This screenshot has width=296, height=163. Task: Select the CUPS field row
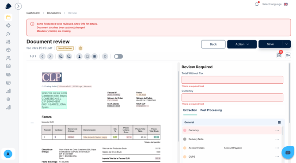[x=232, y=156]
